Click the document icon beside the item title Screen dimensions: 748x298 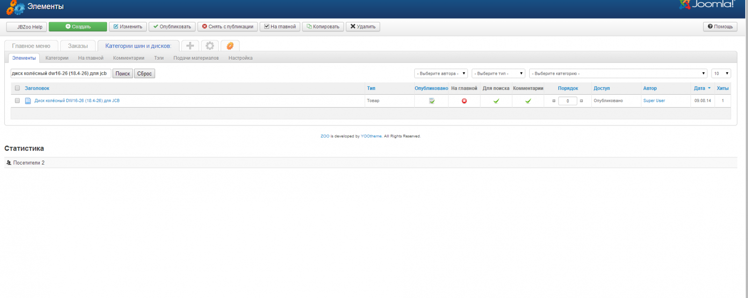[28, 101]
